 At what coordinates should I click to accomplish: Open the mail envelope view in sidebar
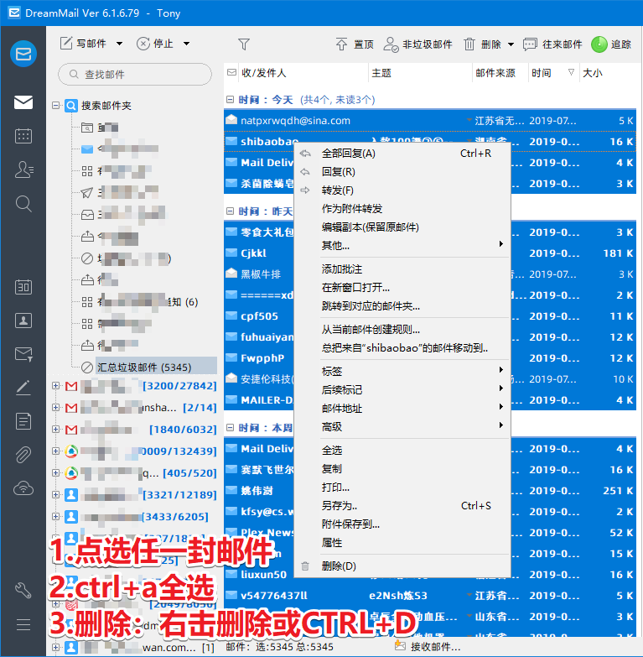[23, 102]
